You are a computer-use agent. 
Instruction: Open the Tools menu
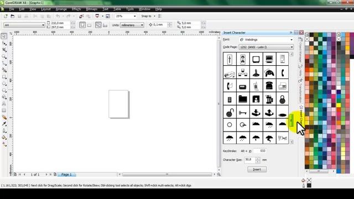coord(130,9)
